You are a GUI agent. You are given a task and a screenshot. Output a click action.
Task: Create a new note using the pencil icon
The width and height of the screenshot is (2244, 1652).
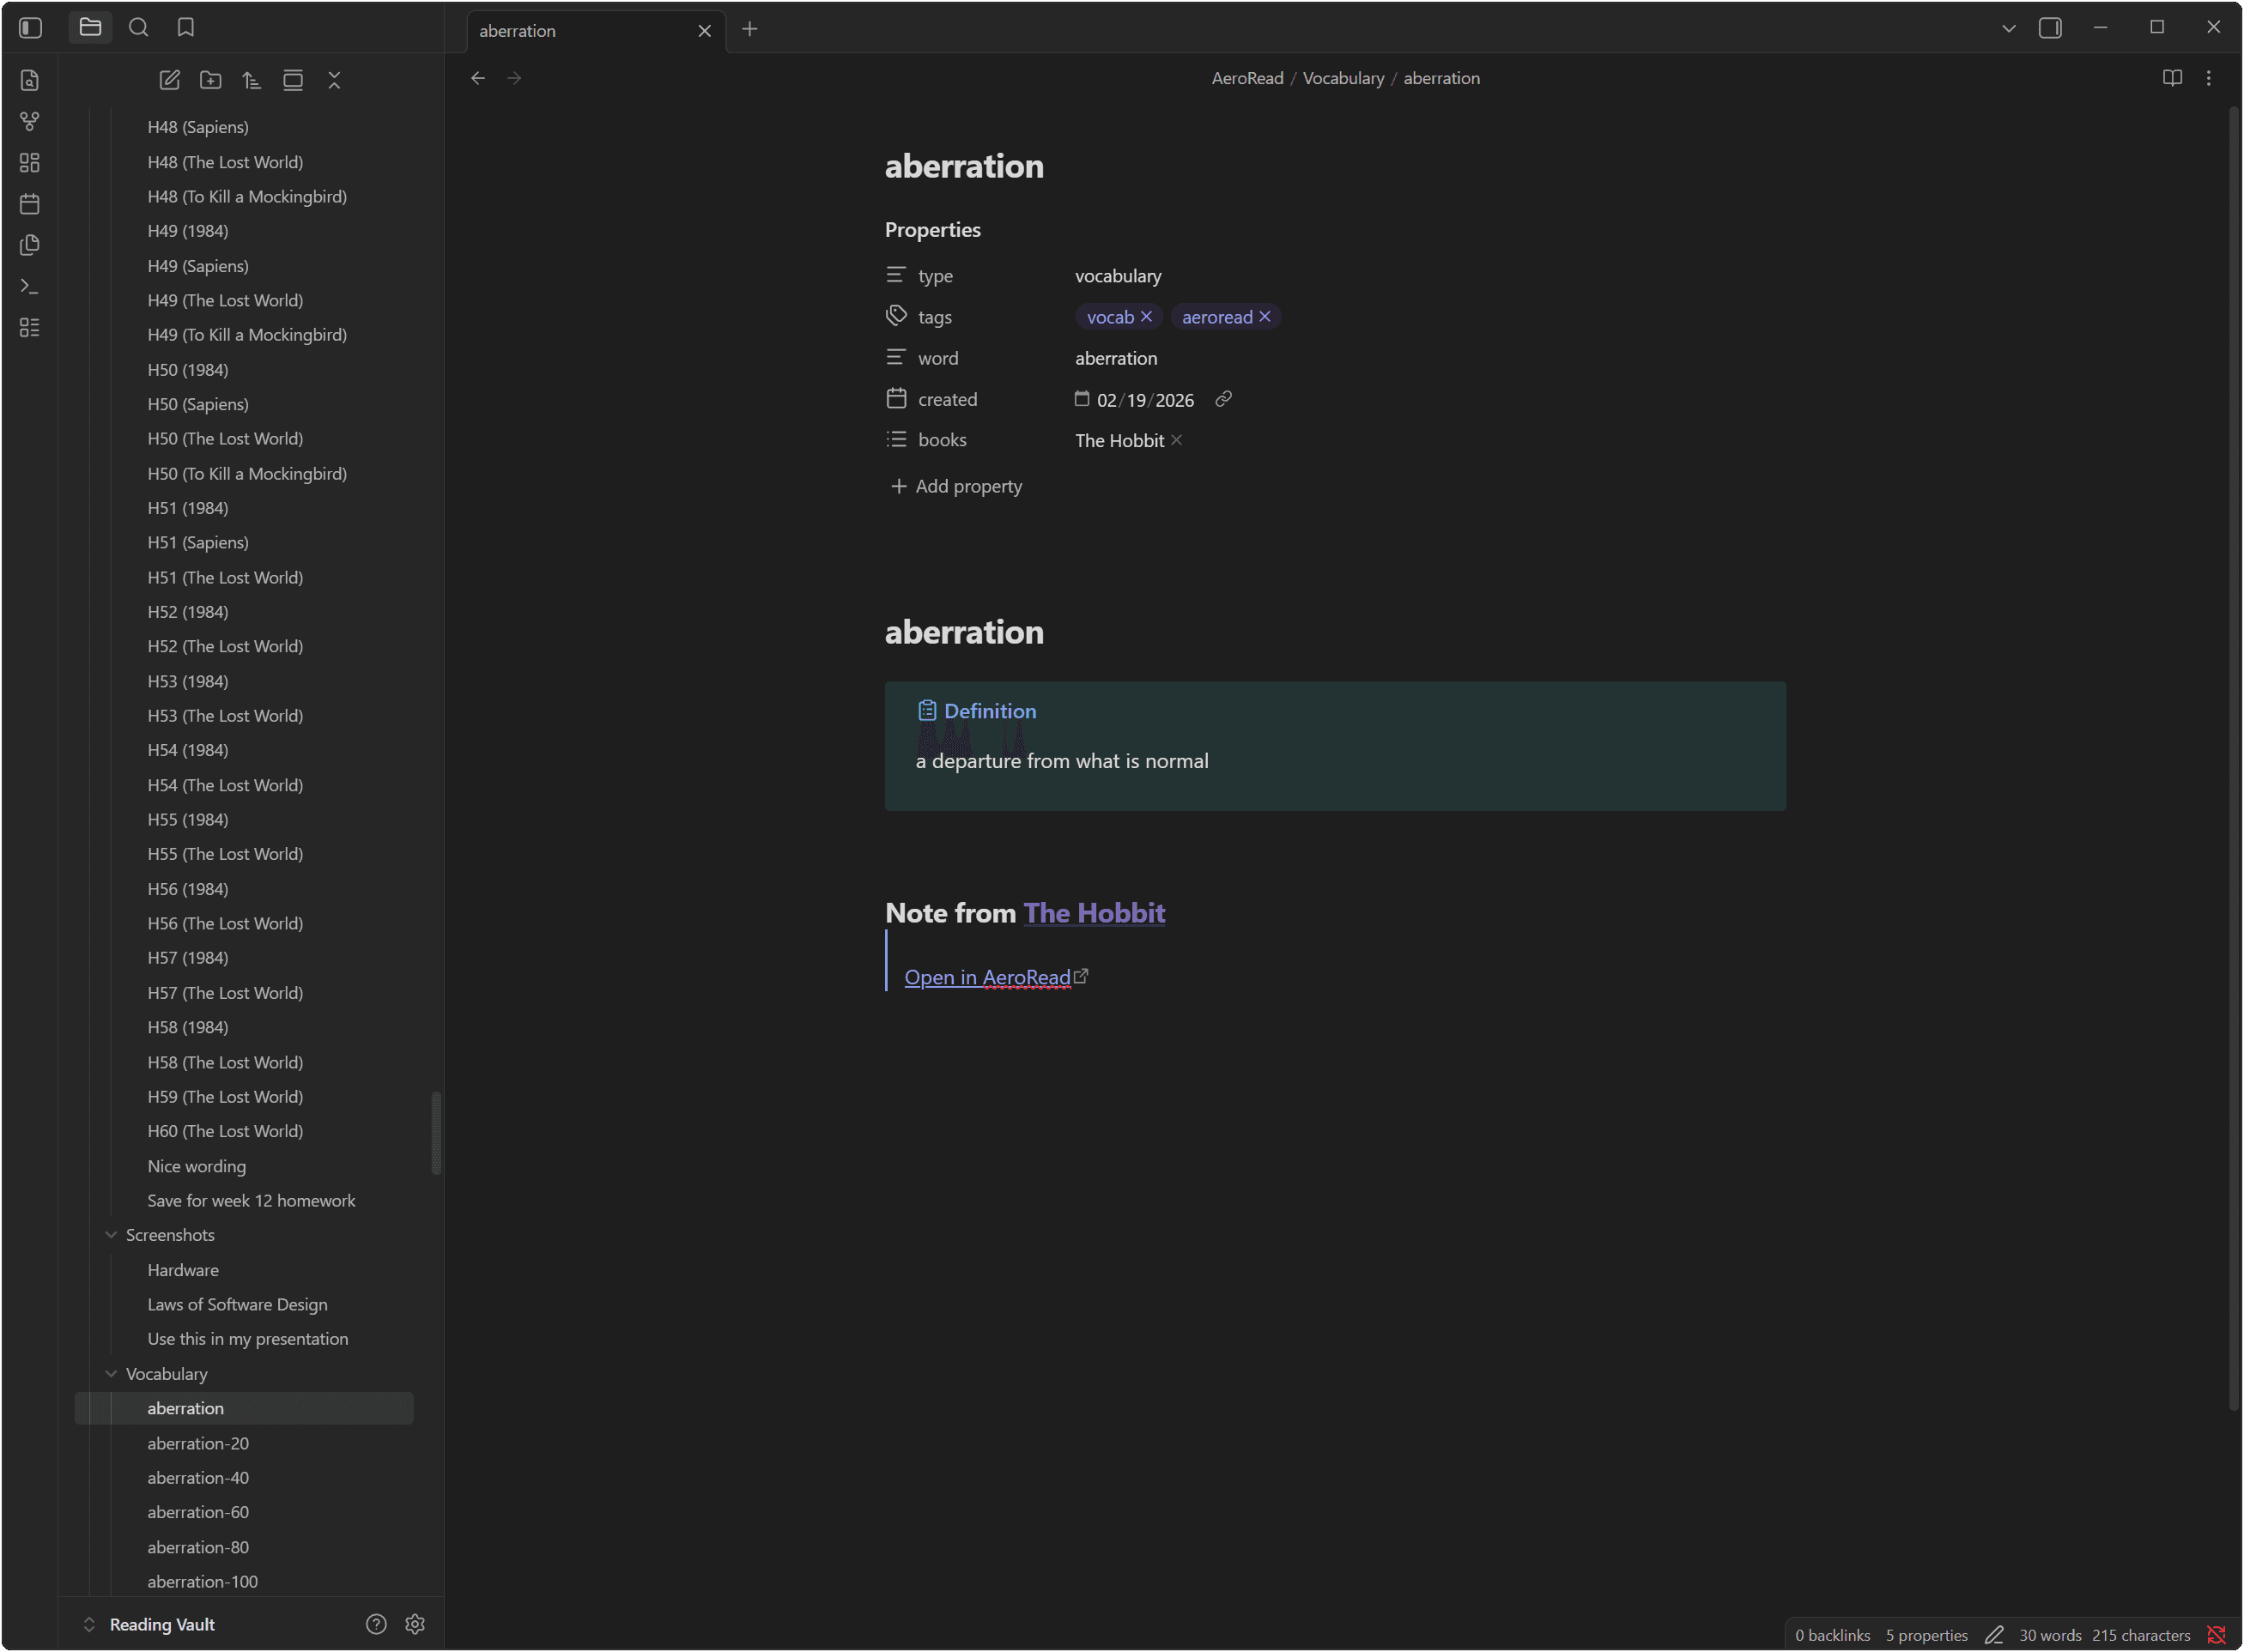169,80
